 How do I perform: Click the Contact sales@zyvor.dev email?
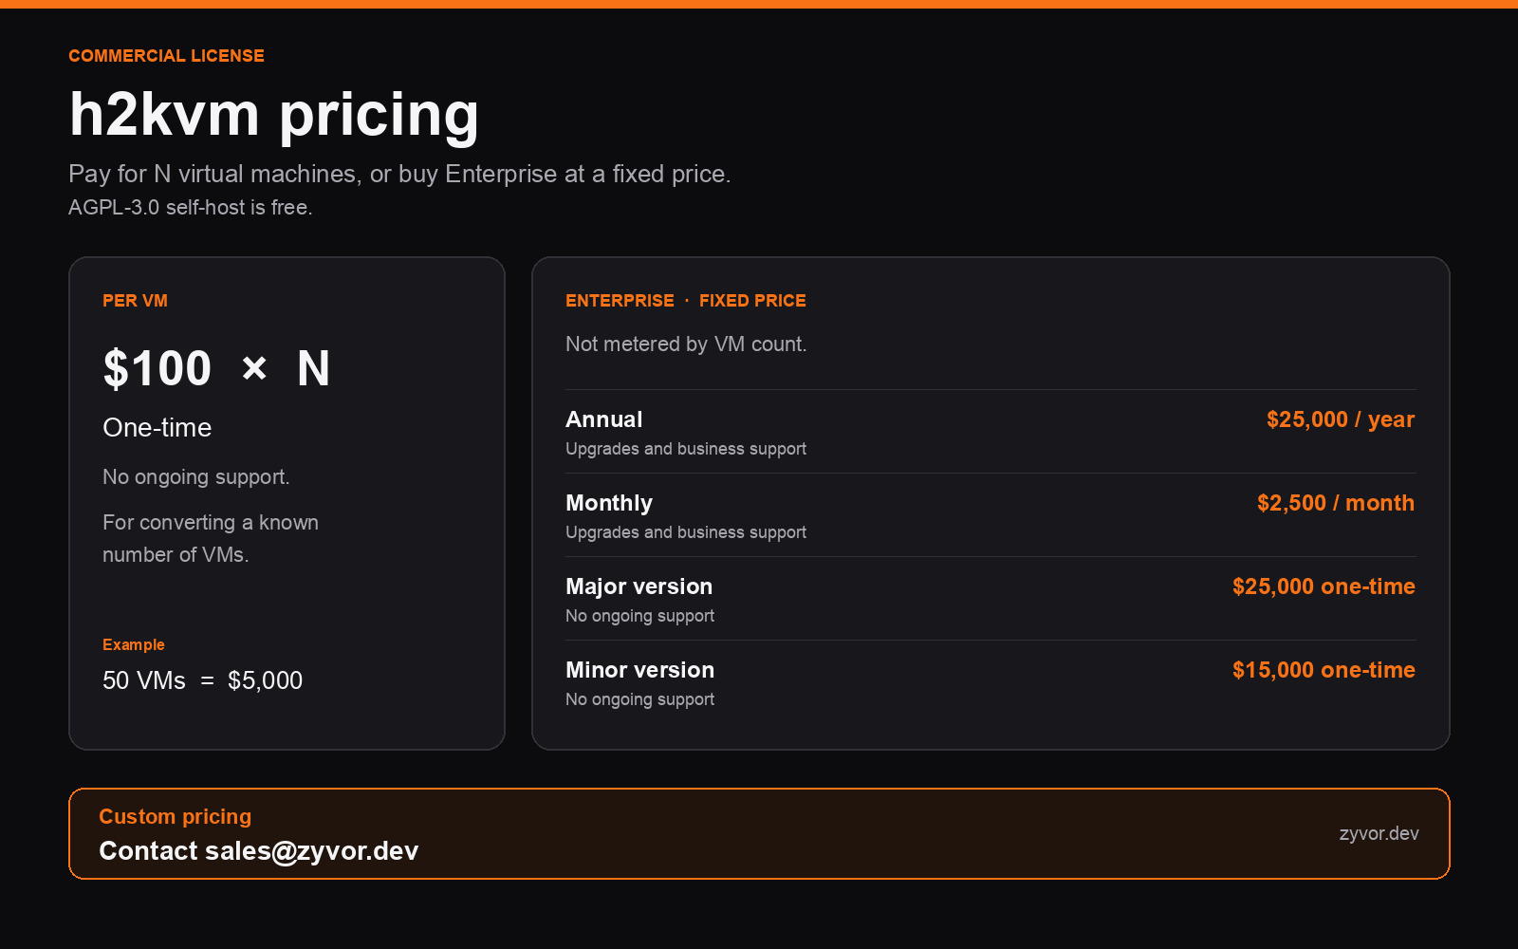(x=259, y=851)
